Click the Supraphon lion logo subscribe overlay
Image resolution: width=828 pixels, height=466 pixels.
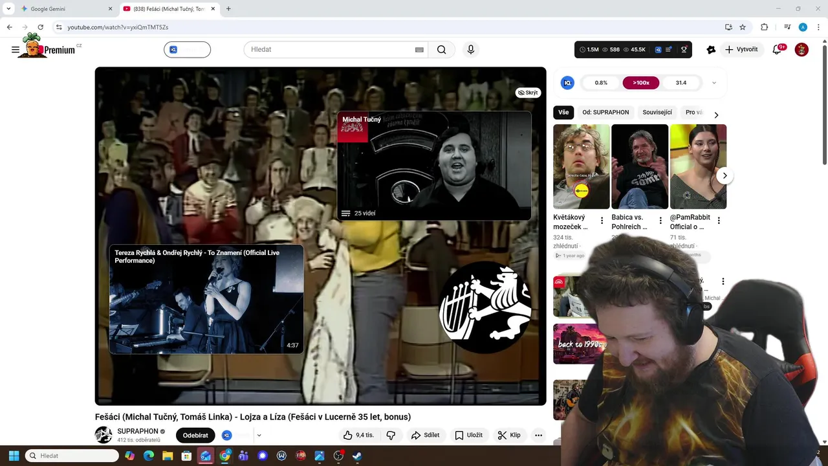486,307
